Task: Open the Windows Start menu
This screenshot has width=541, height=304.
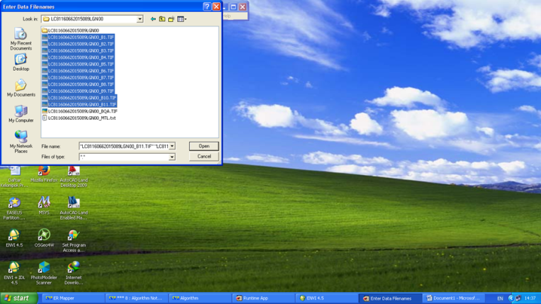Action: [19, 298]
